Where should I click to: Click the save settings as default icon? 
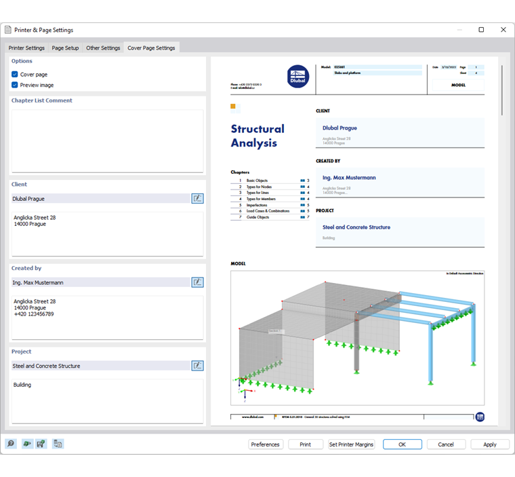click(41, 444)
